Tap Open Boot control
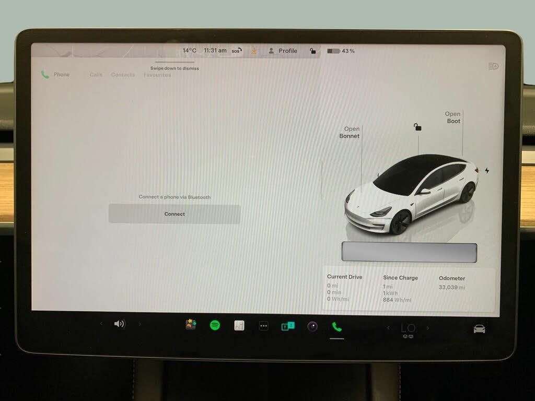 453,117
